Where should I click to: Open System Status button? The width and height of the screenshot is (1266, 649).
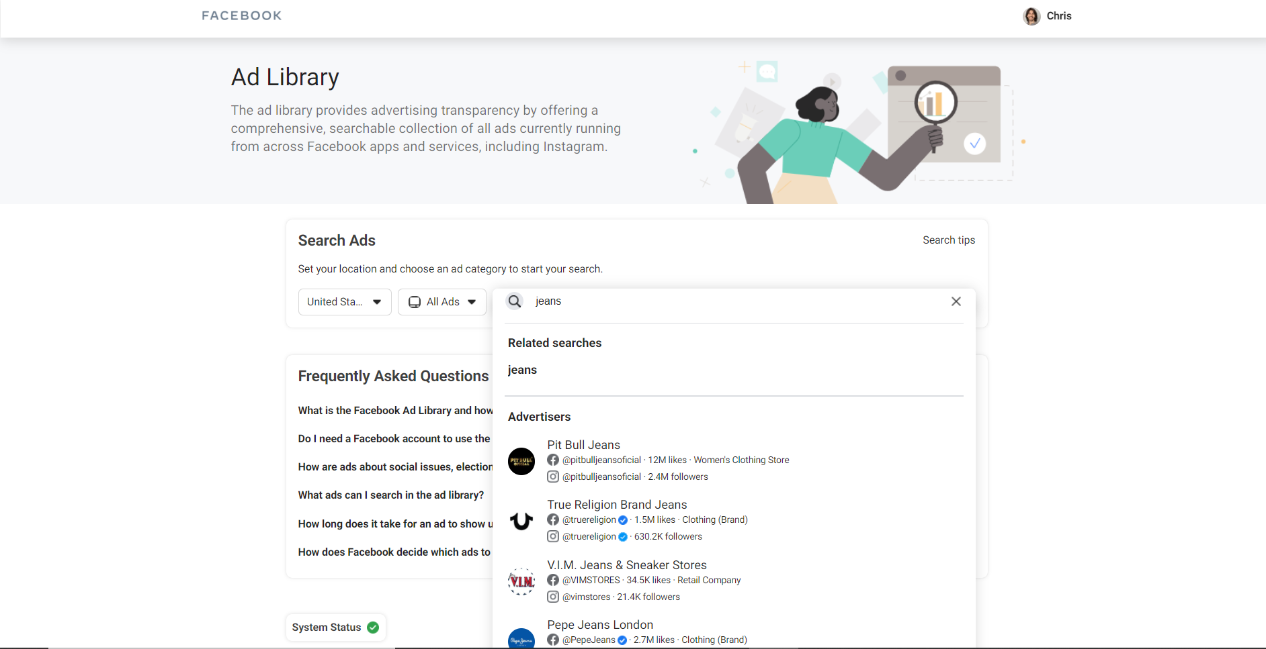(335, 628)
